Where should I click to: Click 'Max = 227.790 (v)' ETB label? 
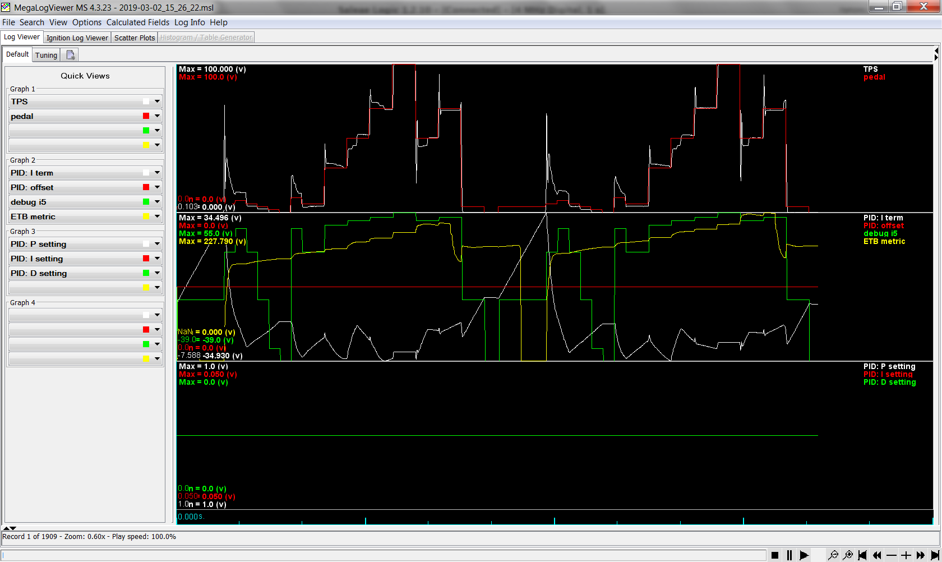point(213,241)
